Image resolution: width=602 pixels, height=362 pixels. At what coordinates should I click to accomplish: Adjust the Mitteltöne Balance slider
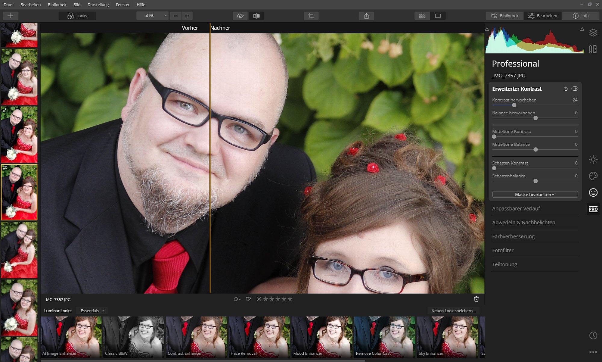pos(535,150)
